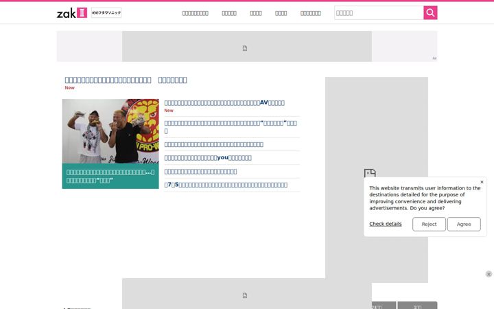Open the article link containing "you"

tap(208, 158)
